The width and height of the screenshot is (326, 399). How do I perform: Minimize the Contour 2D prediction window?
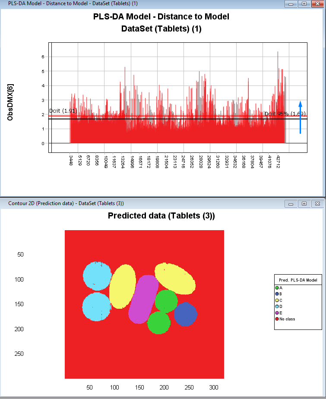coord(291,203)
